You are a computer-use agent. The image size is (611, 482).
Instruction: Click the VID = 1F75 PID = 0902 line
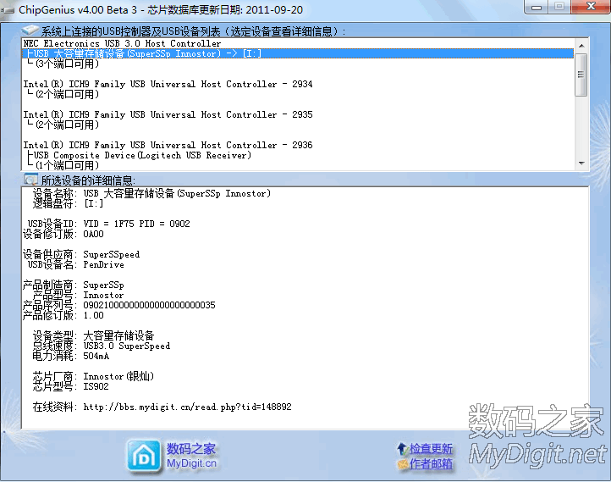(x=136, y=224)
